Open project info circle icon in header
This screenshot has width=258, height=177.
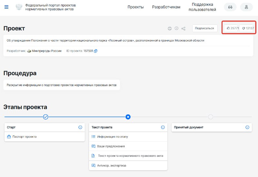[x=176, y=28]
